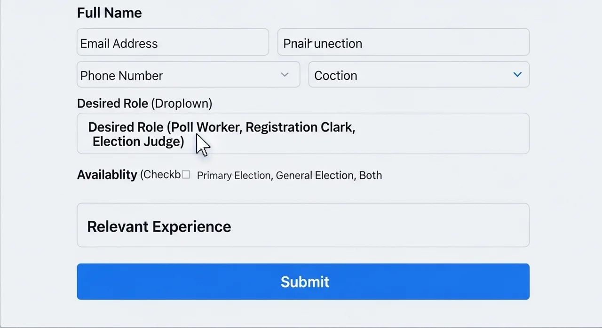This screenshot has width=602, height=328.
Task: Select the "Primary Election" option text
Action: [x=233, y=175]
